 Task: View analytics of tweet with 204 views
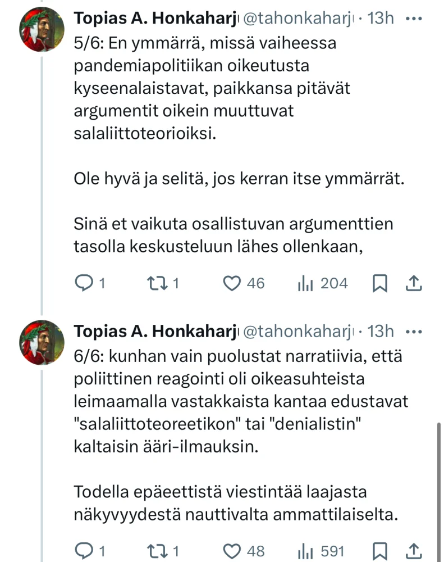304,284
